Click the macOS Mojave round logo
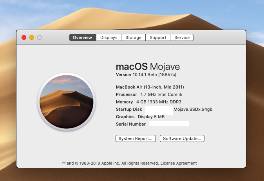Viewport: 264px width, 181px height. 66,102
